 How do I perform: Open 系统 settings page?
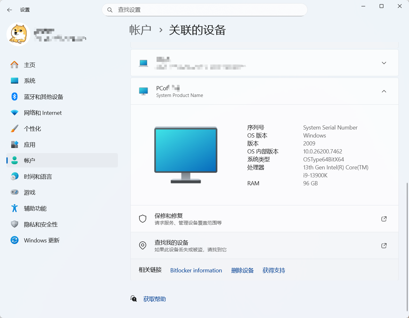tap(62, 81)
